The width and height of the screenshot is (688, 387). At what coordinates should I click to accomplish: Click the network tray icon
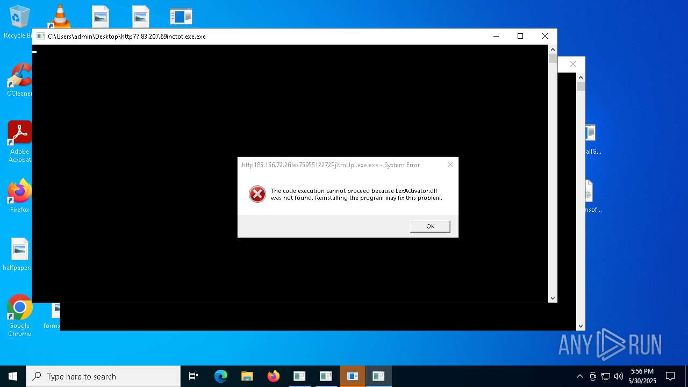606,376
